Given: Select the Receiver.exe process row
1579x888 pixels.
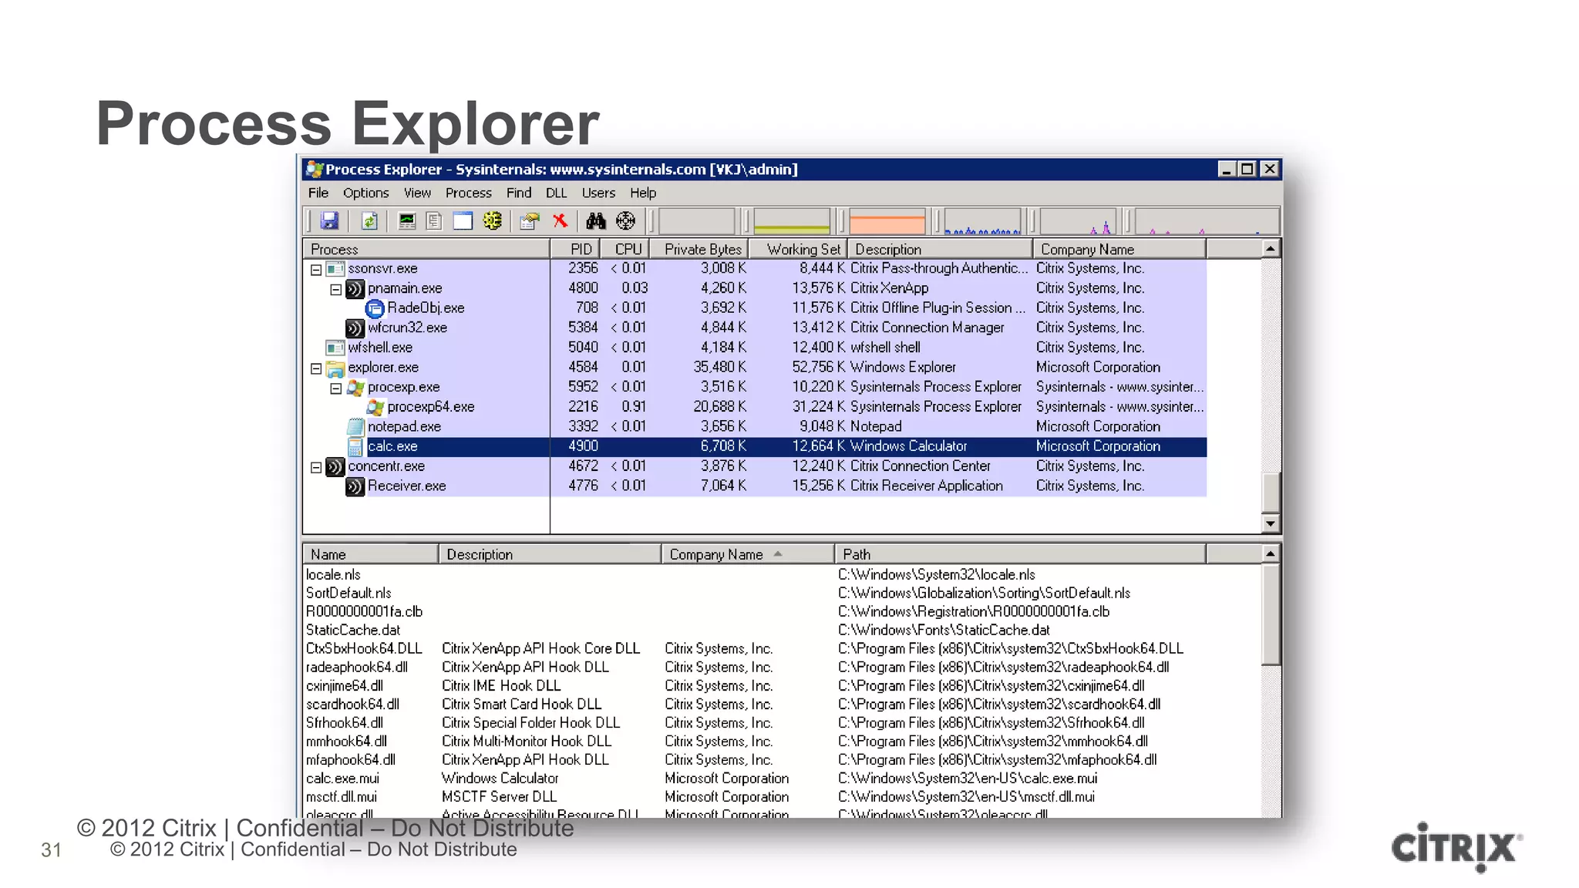Looking at the screenshot, I should pyautogui.click(x=755, y=486).
